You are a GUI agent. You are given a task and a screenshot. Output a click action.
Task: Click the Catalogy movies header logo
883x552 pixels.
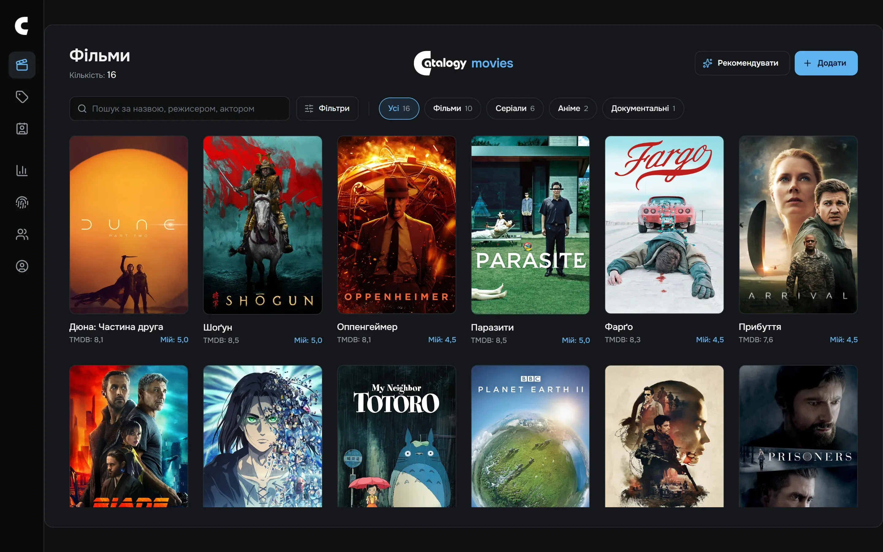pos(463,63)
